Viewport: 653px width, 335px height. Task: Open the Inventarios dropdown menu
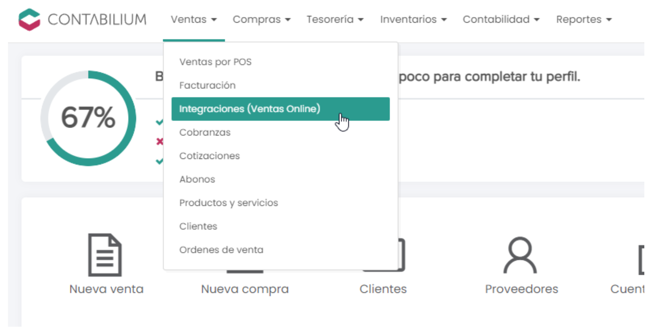[x=413, y=19]
